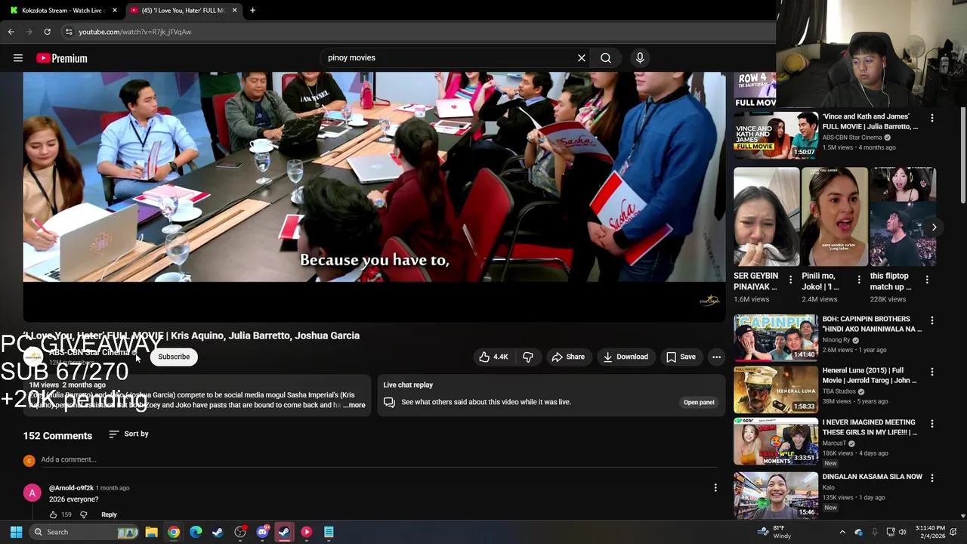Open volume control in system tray

coord(902,532)
